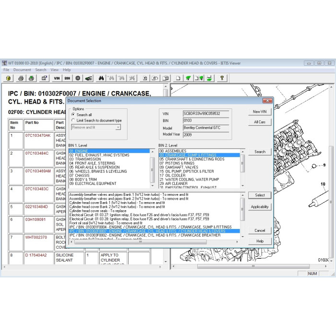This screenshot has height=336, width=336.
Task: Click binoculars with left arrow icon
Action: pos(111,78)
